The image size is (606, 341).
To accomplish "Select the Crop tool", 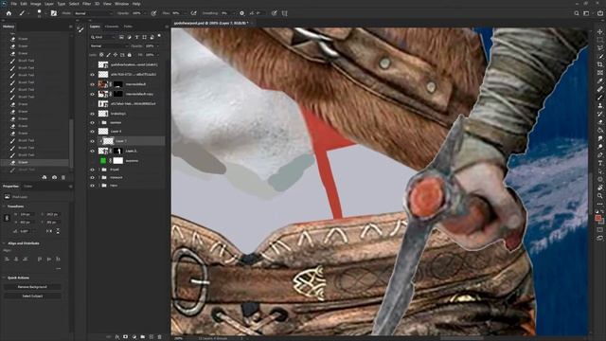I will pyautogui.click(x=599, y=64).
